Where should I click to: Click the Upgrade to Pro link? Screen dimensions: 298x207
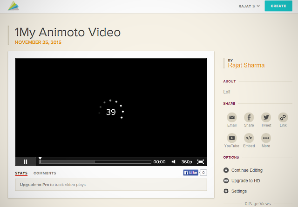pyautogui.click(x=34, y=185)
